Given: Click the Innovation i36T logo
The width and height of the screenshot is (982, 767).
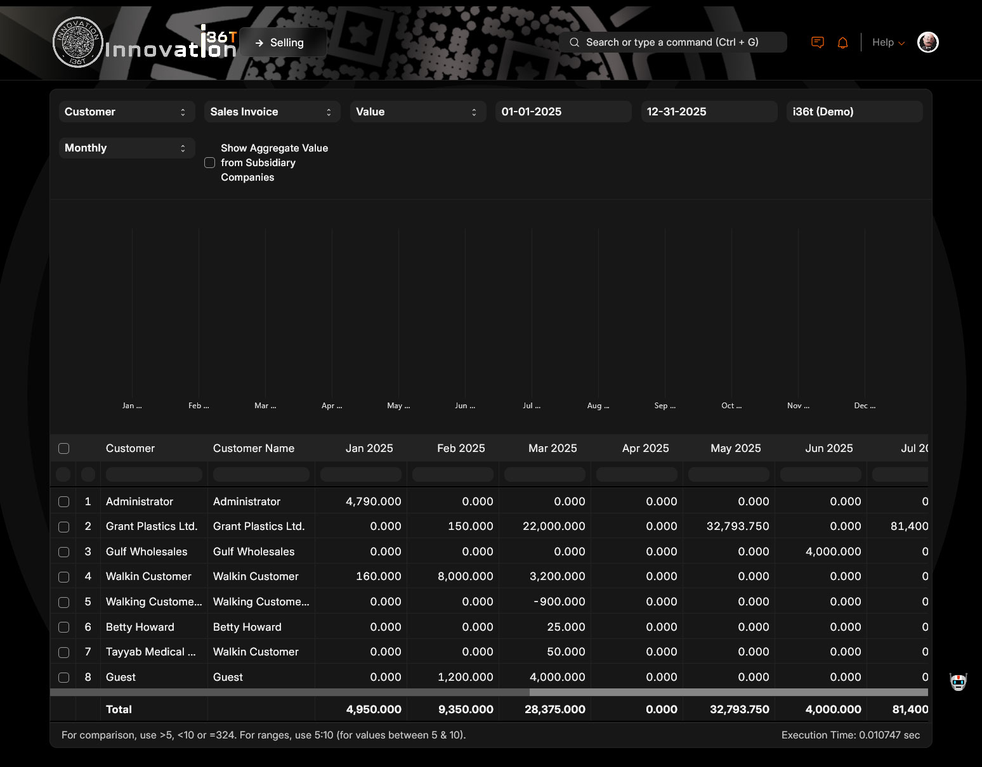Looking at the screenshot, I should click(145, 43).
